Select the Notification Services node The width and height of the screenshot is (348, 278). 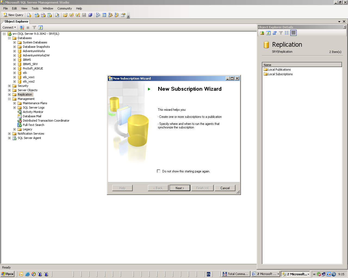[x=31, y=134]
